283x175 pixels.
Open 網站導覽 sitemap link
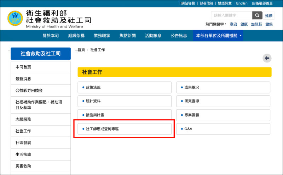(188, 3)
